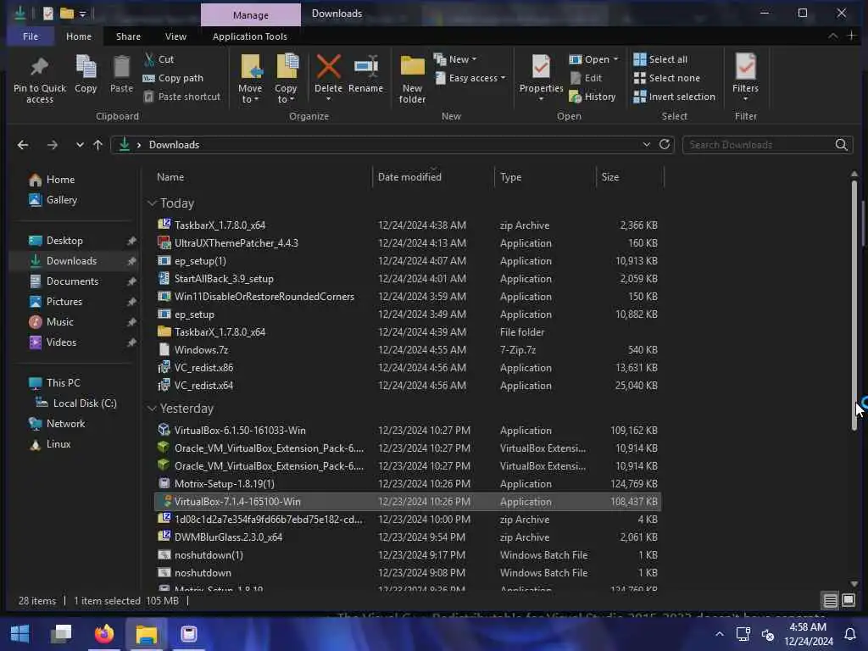Collapse the Today group
The height and width of the screenshot is (651, 868).
click(x=152, y=203)
